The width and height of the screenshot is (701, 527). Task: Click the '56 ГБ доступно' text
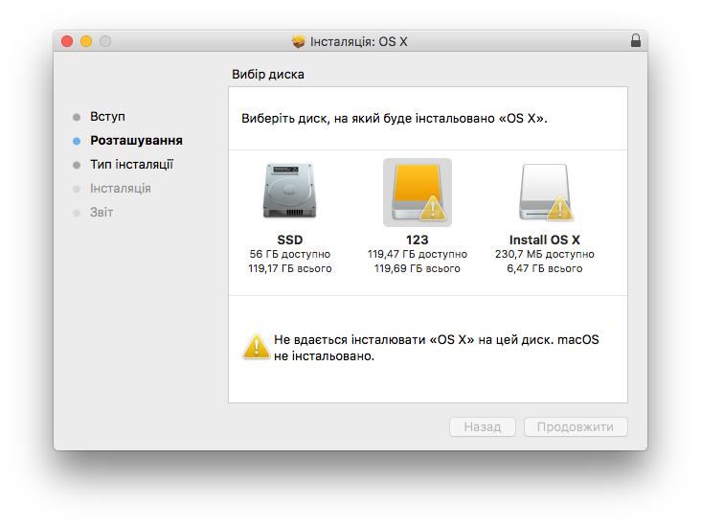(290, 254)
